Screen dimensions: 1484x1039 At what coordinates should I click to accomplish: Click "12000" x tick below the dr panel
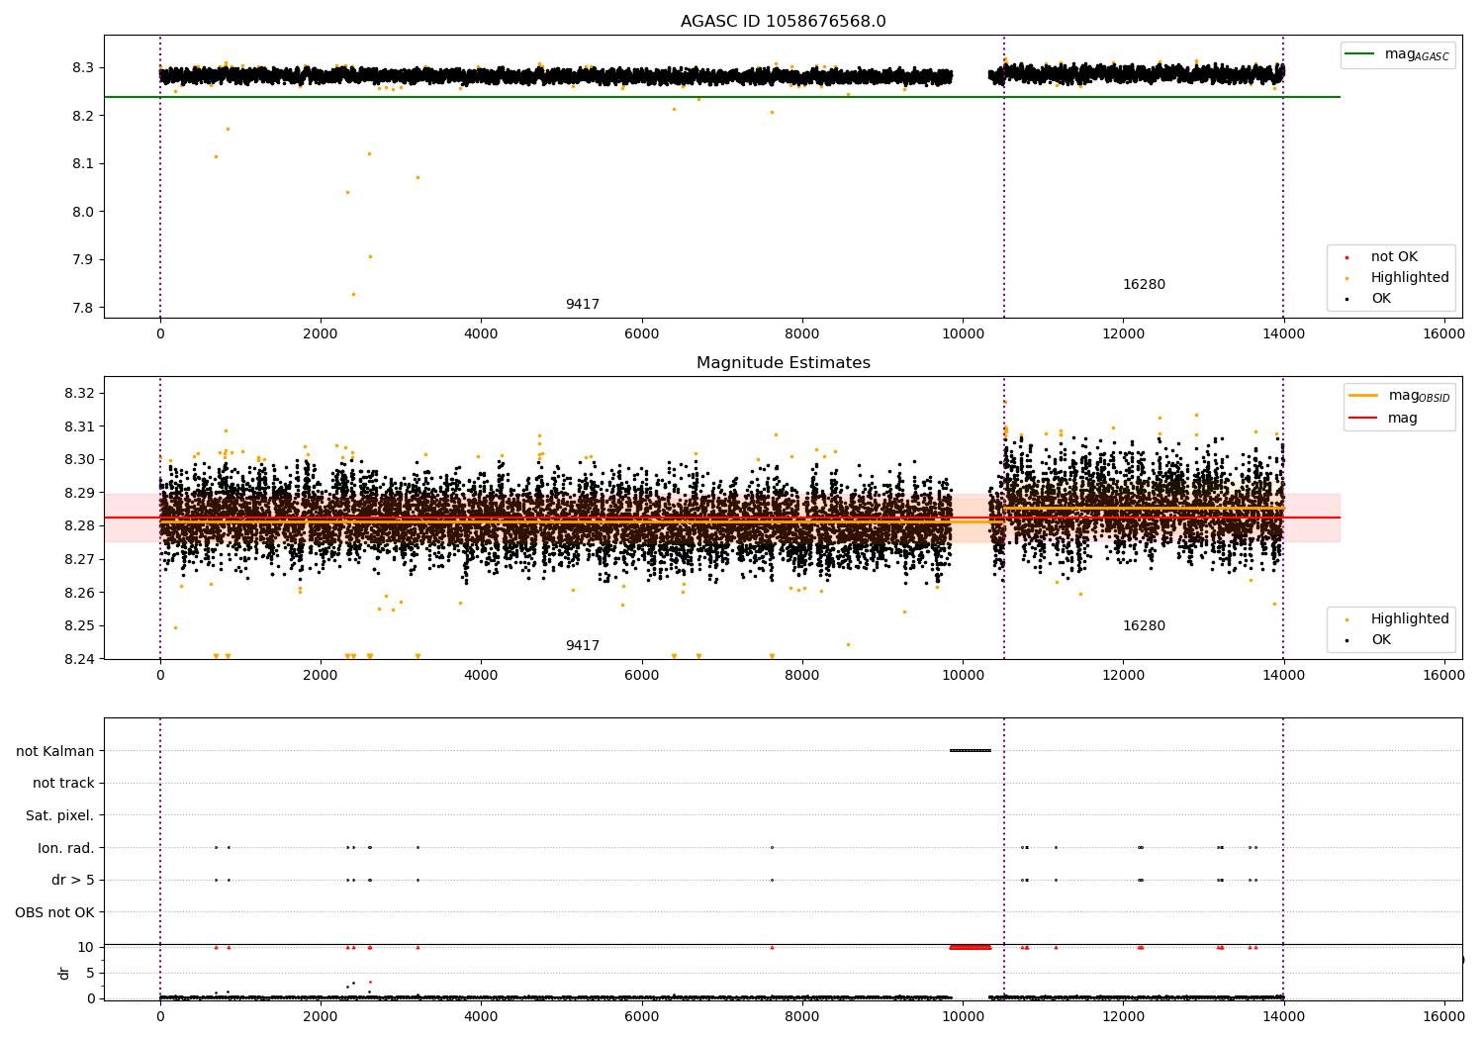(1123, 1015)
